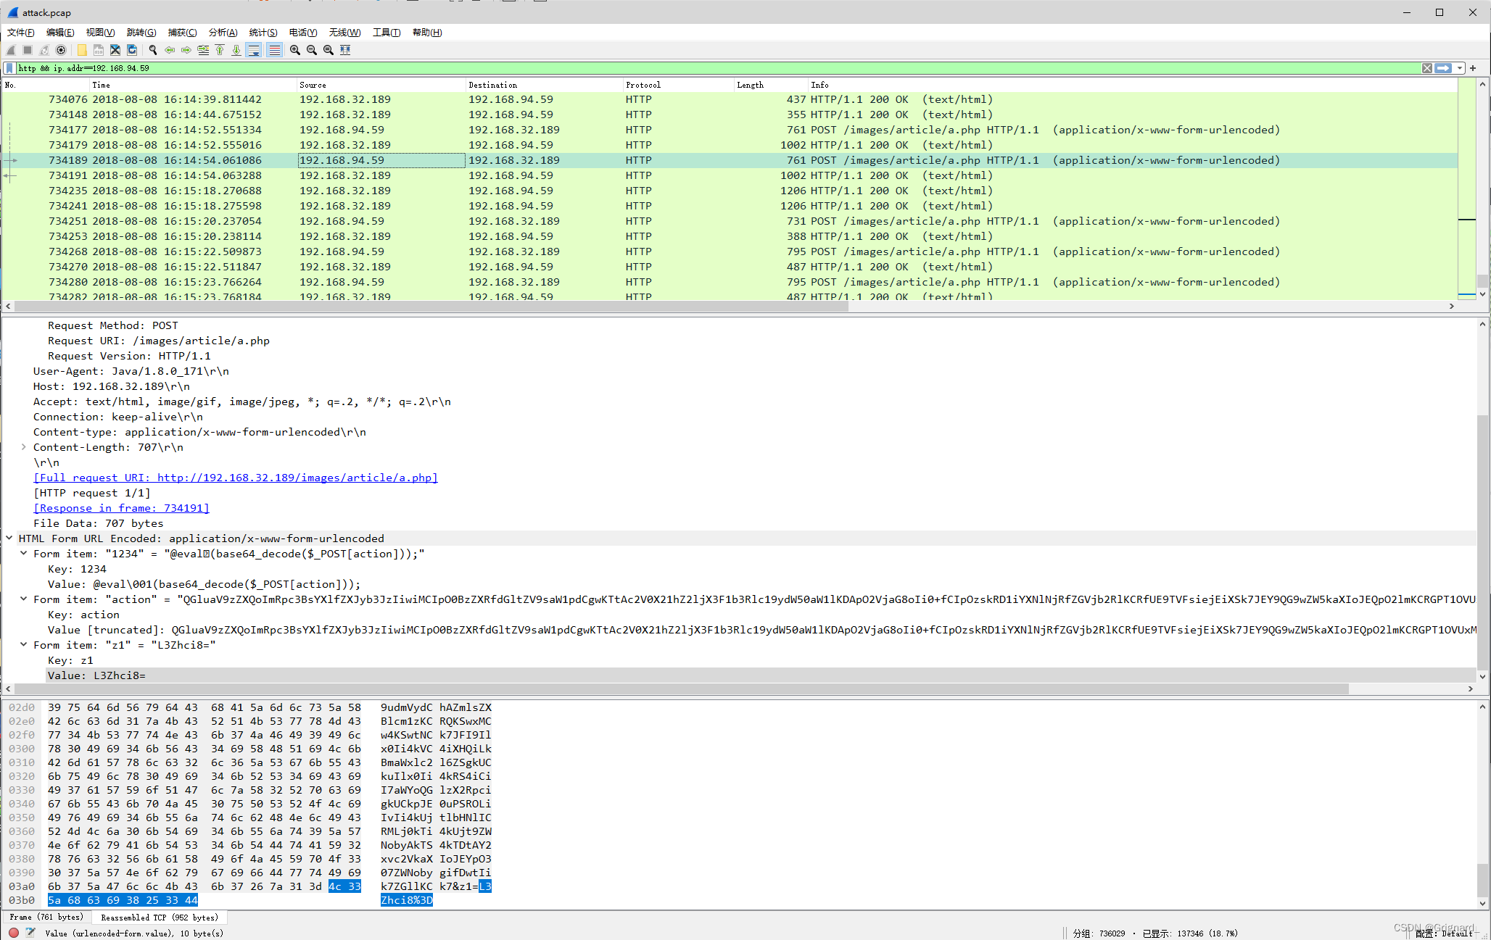Image resolution: width=1491 pixels, height=940 pixels.
Task: Sort by the Length column header
Action: tap(772, 85)
